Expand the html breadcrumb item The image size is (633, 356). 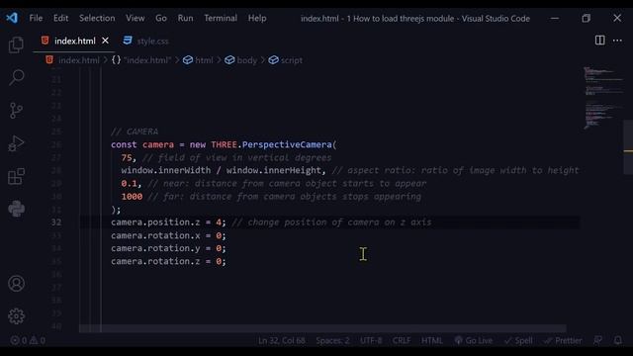point(198,60)
